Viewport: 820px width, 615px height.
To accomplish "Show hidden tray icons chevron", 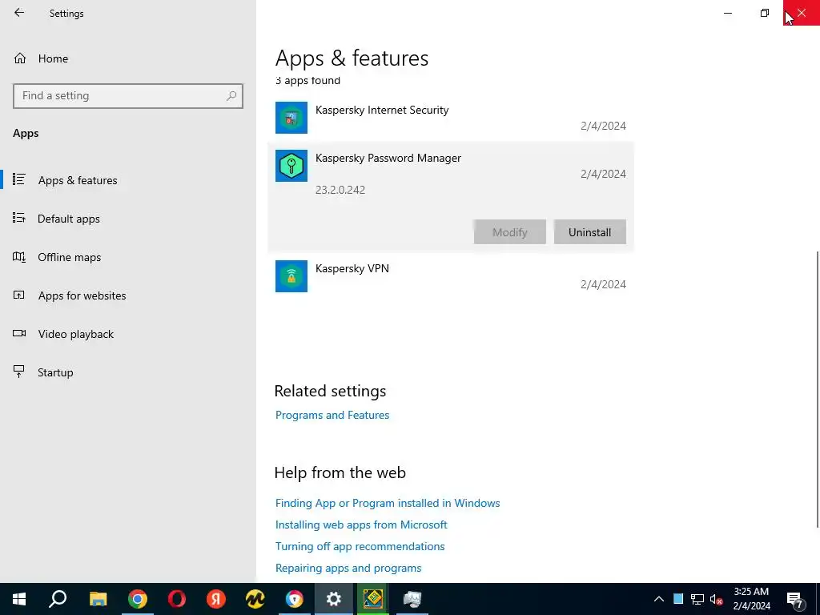I will pos(659,599).
